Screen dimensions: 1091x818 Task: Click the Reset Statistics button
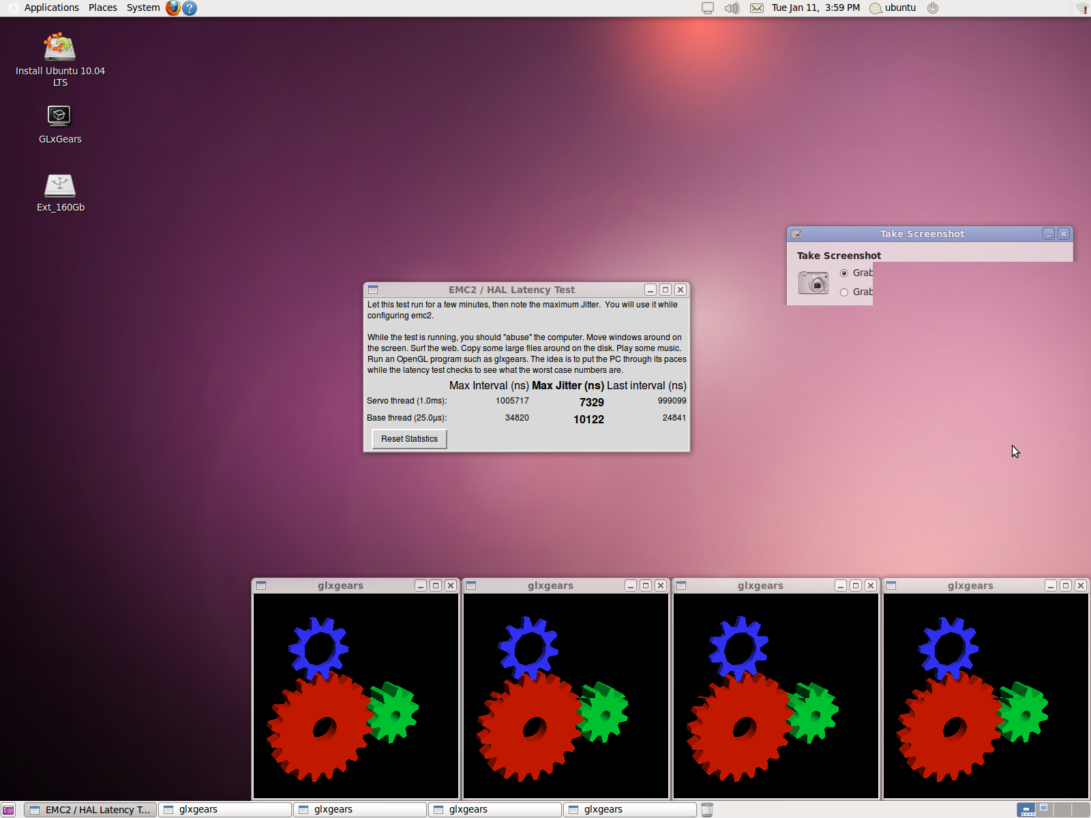pos(409,439)
